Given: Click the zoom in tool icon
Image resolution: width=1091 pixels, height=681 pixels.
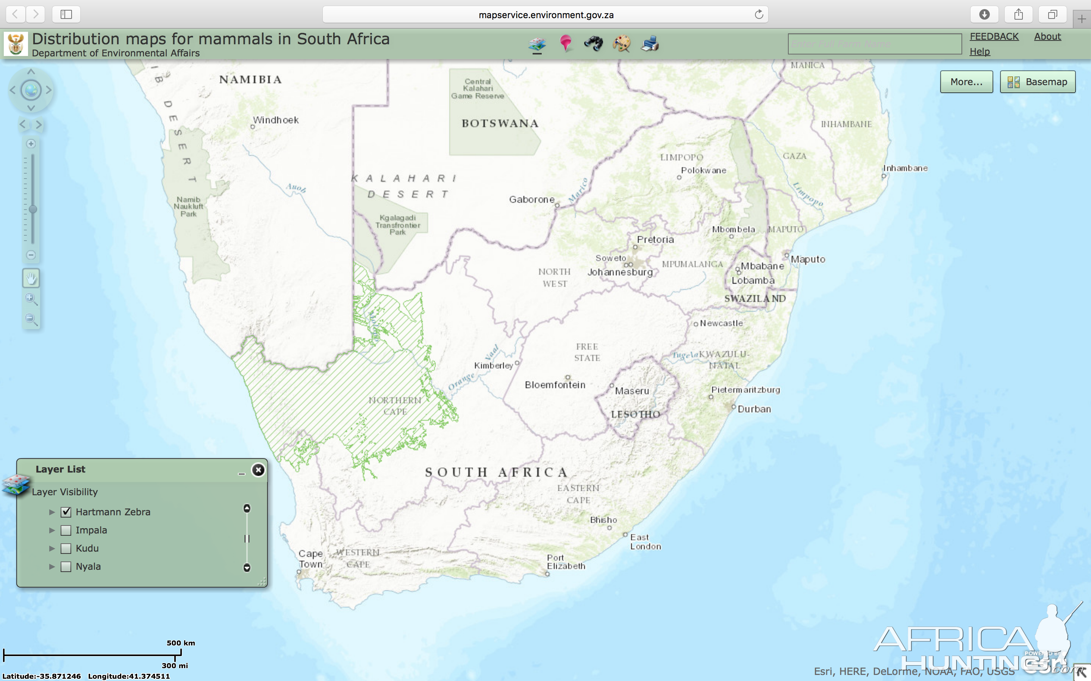Looking at the screenshot, I should pyautogui.click(x=30, y=298).
